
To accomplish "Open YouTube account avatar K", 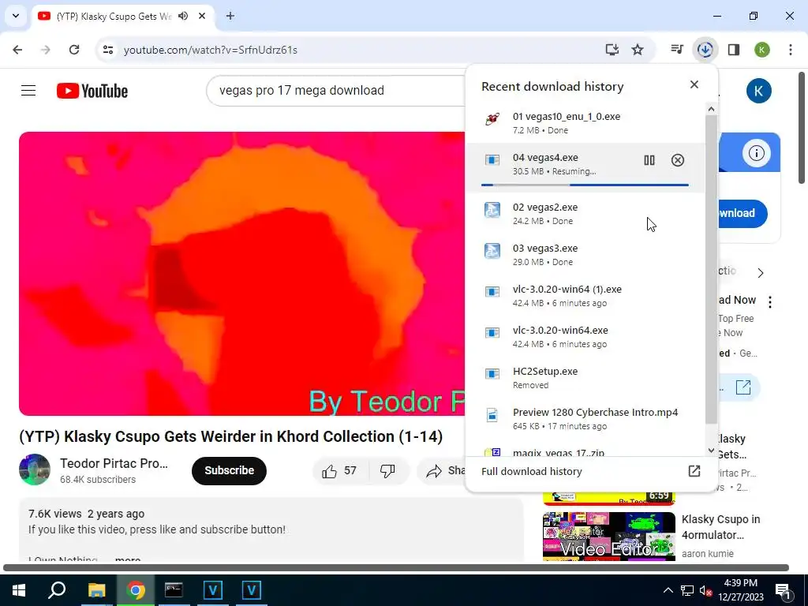I will click(x=758, y=91).
